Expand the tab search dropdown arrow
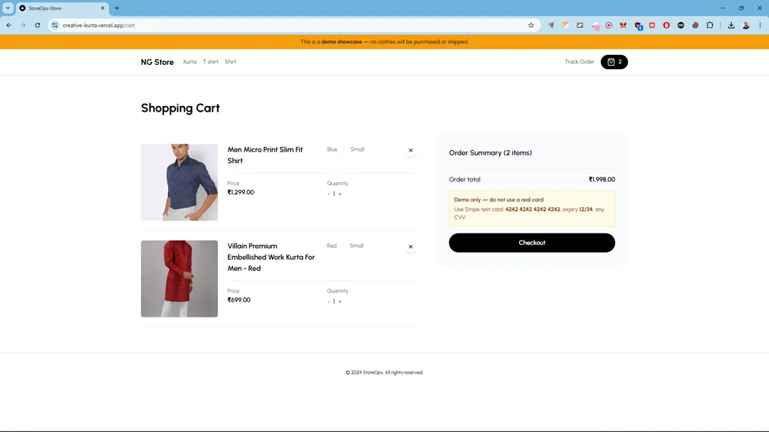Screen dimensions: 769x432 pyautogui.click(x=8, y=8)
